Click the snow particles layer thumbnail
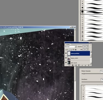Screen dimensions: 103x100 [x=69, y=54]
